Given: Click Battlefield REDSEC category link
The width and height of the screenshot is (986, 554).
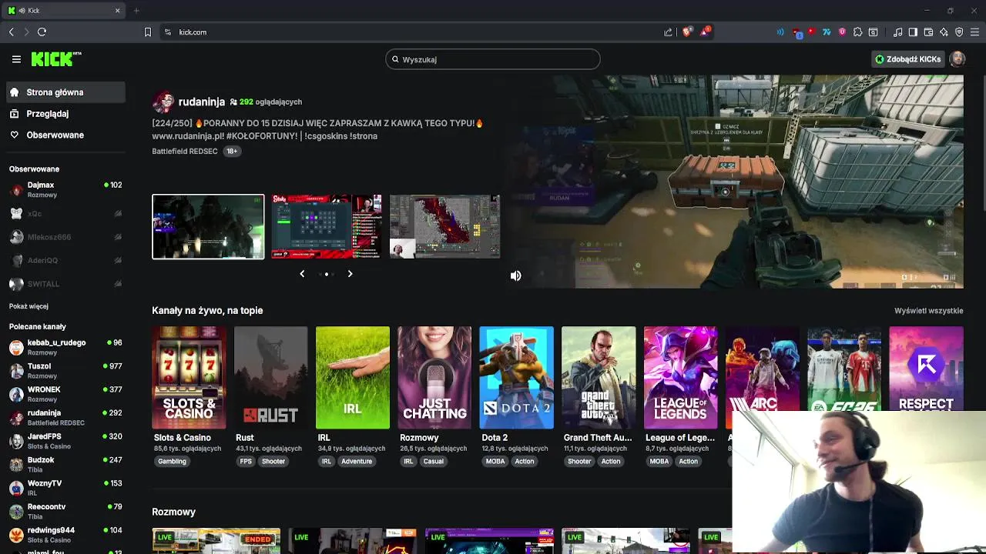Looking at the screenshot, I should [185, 152].
